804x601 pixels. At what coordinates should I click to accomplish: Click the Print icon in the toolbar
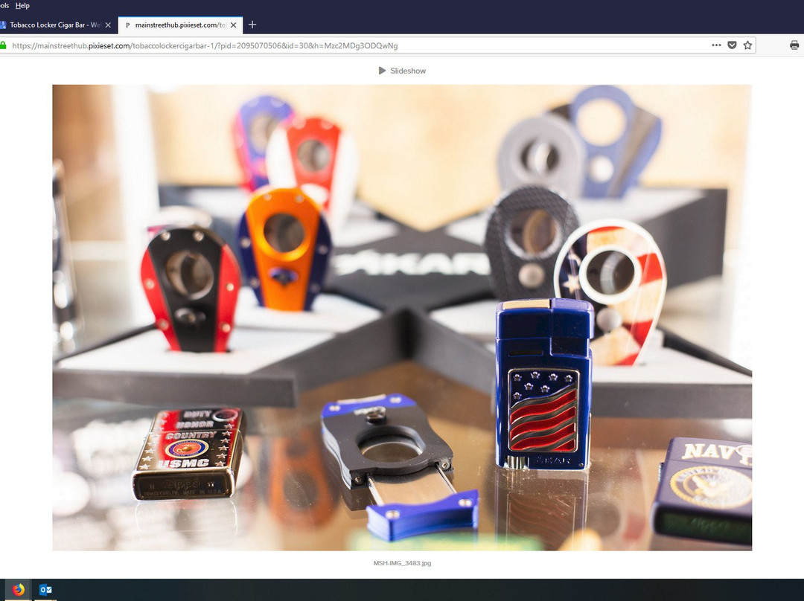pyautogui.click(x=794, y=45)
